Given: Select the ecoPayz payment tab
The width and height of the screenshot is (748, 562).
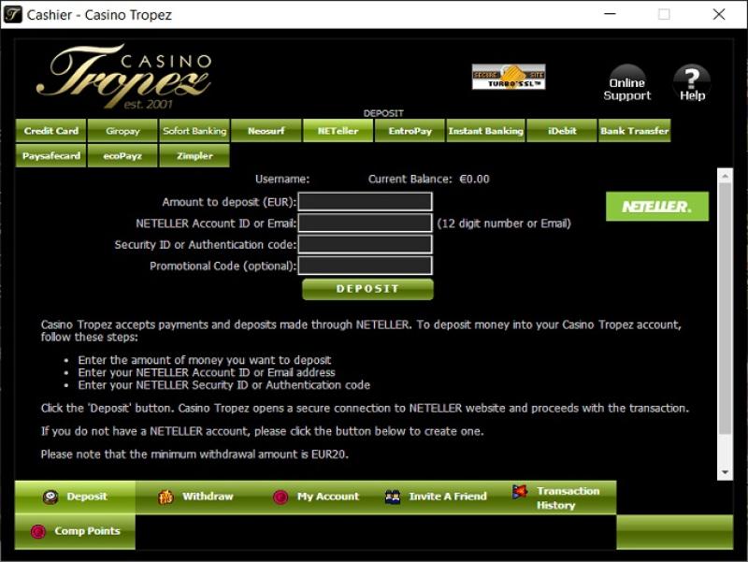Looking at the screenshot, I should click(122, 156).
